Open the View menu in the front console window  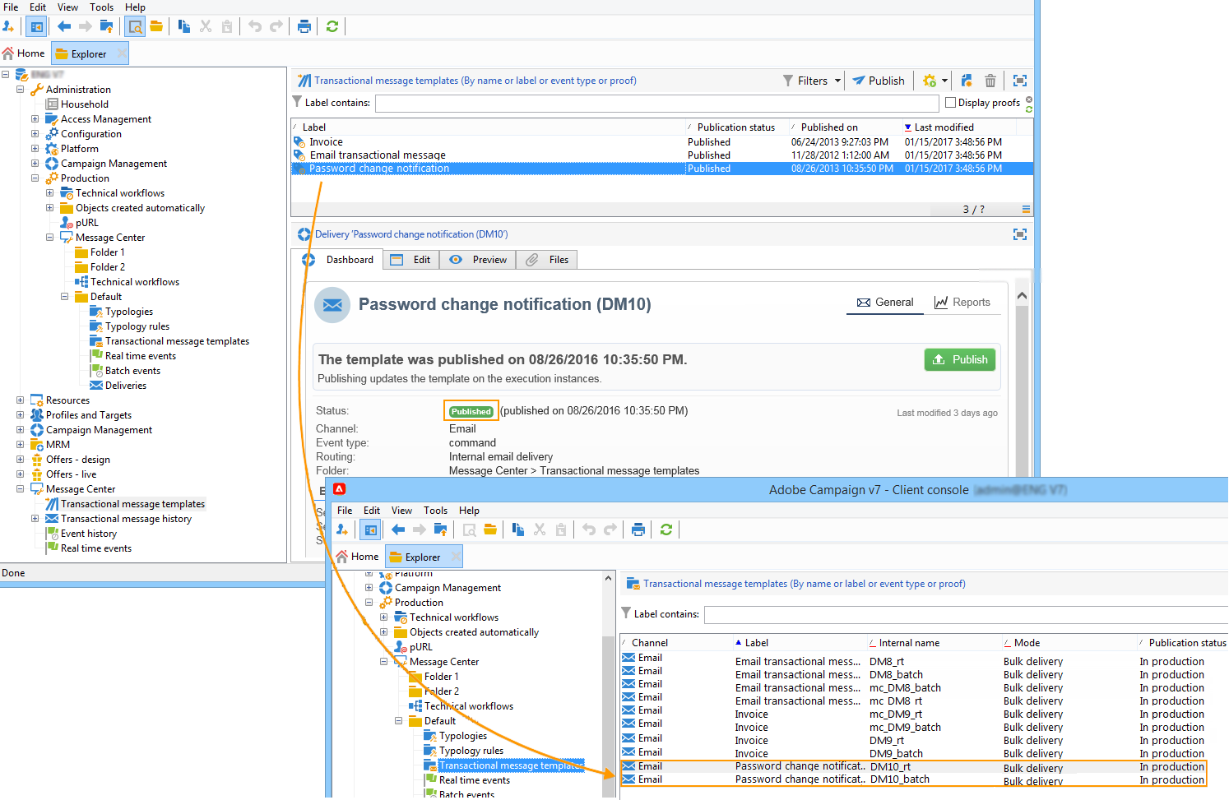point(402,511)
